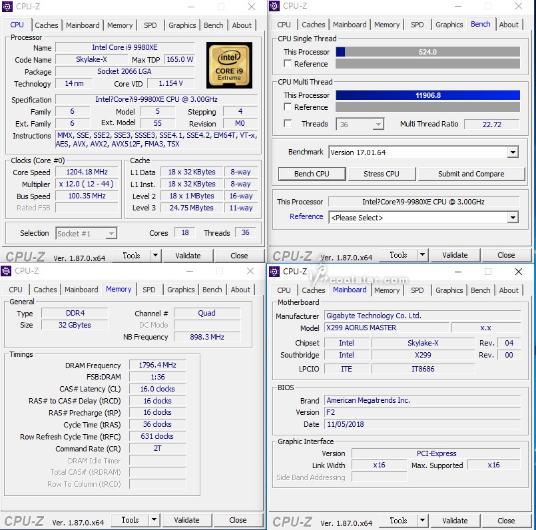Toggle the Threads checkbox in the Bench window
Screen dimensions: 536x530
coord(288,123)
